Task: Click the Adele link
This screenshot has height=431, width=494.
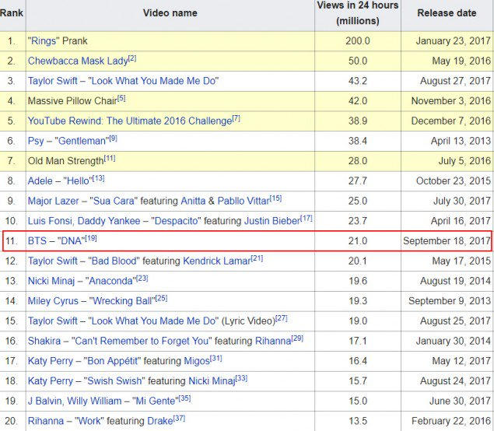Action: pyautogui.click(x=41, y=181)
